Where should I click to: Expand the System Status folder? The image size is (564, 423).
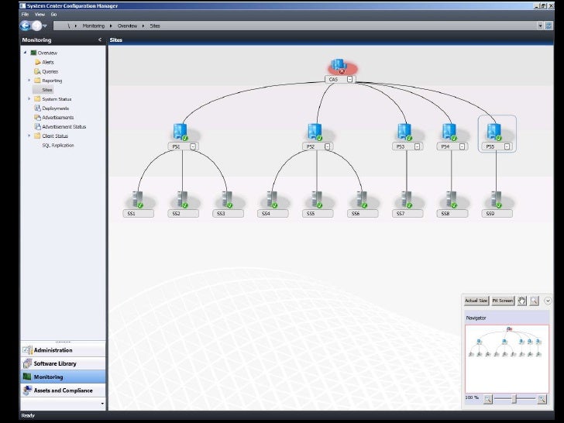click(x=29, y=99)
